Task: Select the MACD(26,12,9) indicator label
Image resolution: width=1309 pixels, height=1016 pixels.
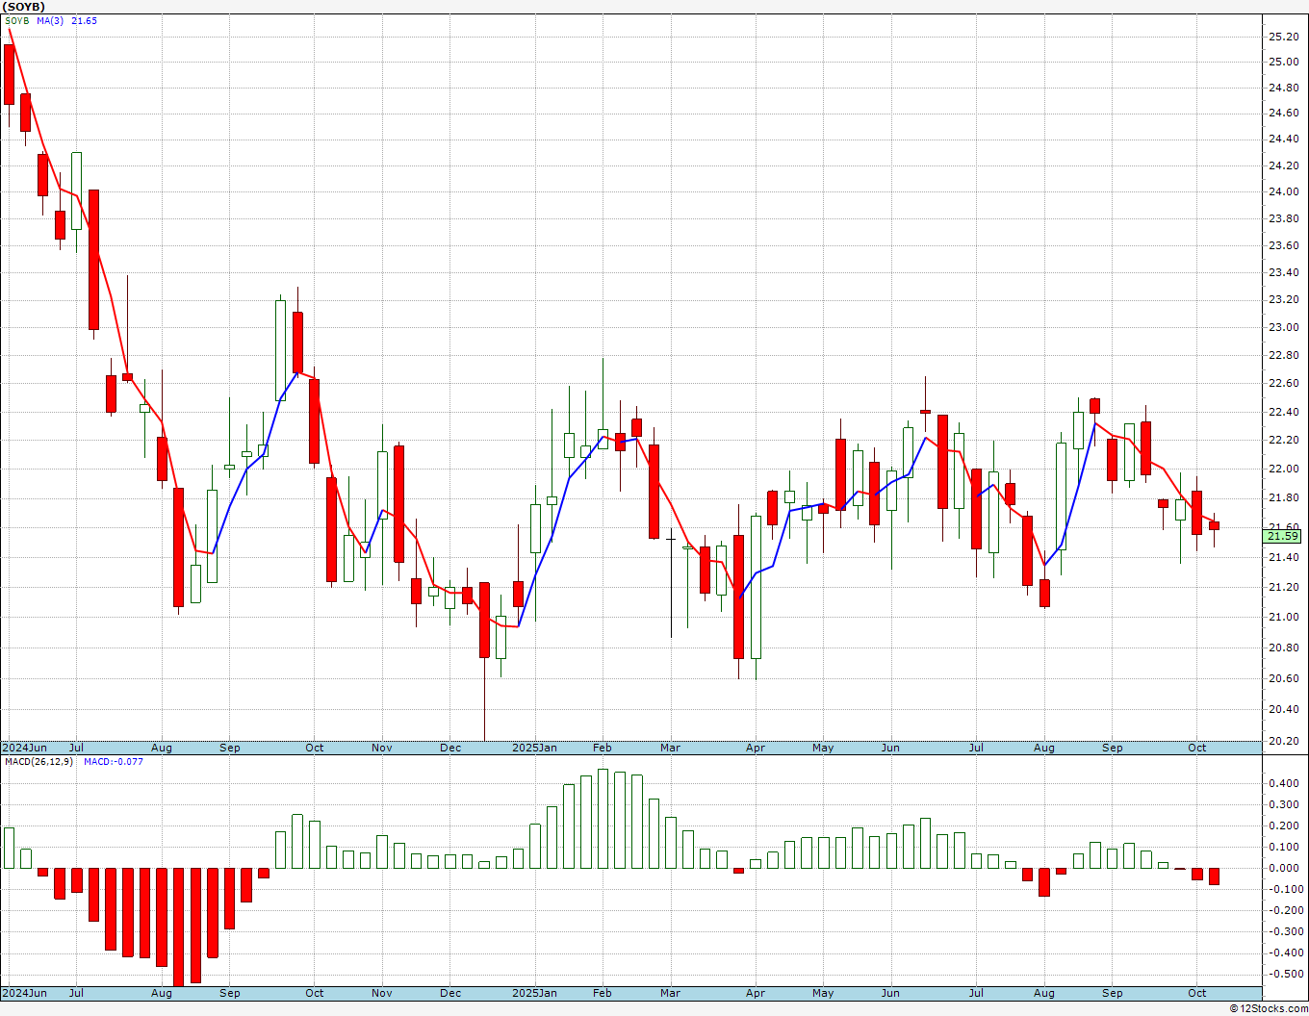Action: pos(38,762)
